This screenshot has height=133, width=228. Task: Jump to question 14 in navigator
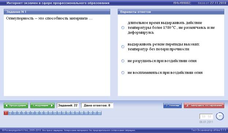point(64,113)
